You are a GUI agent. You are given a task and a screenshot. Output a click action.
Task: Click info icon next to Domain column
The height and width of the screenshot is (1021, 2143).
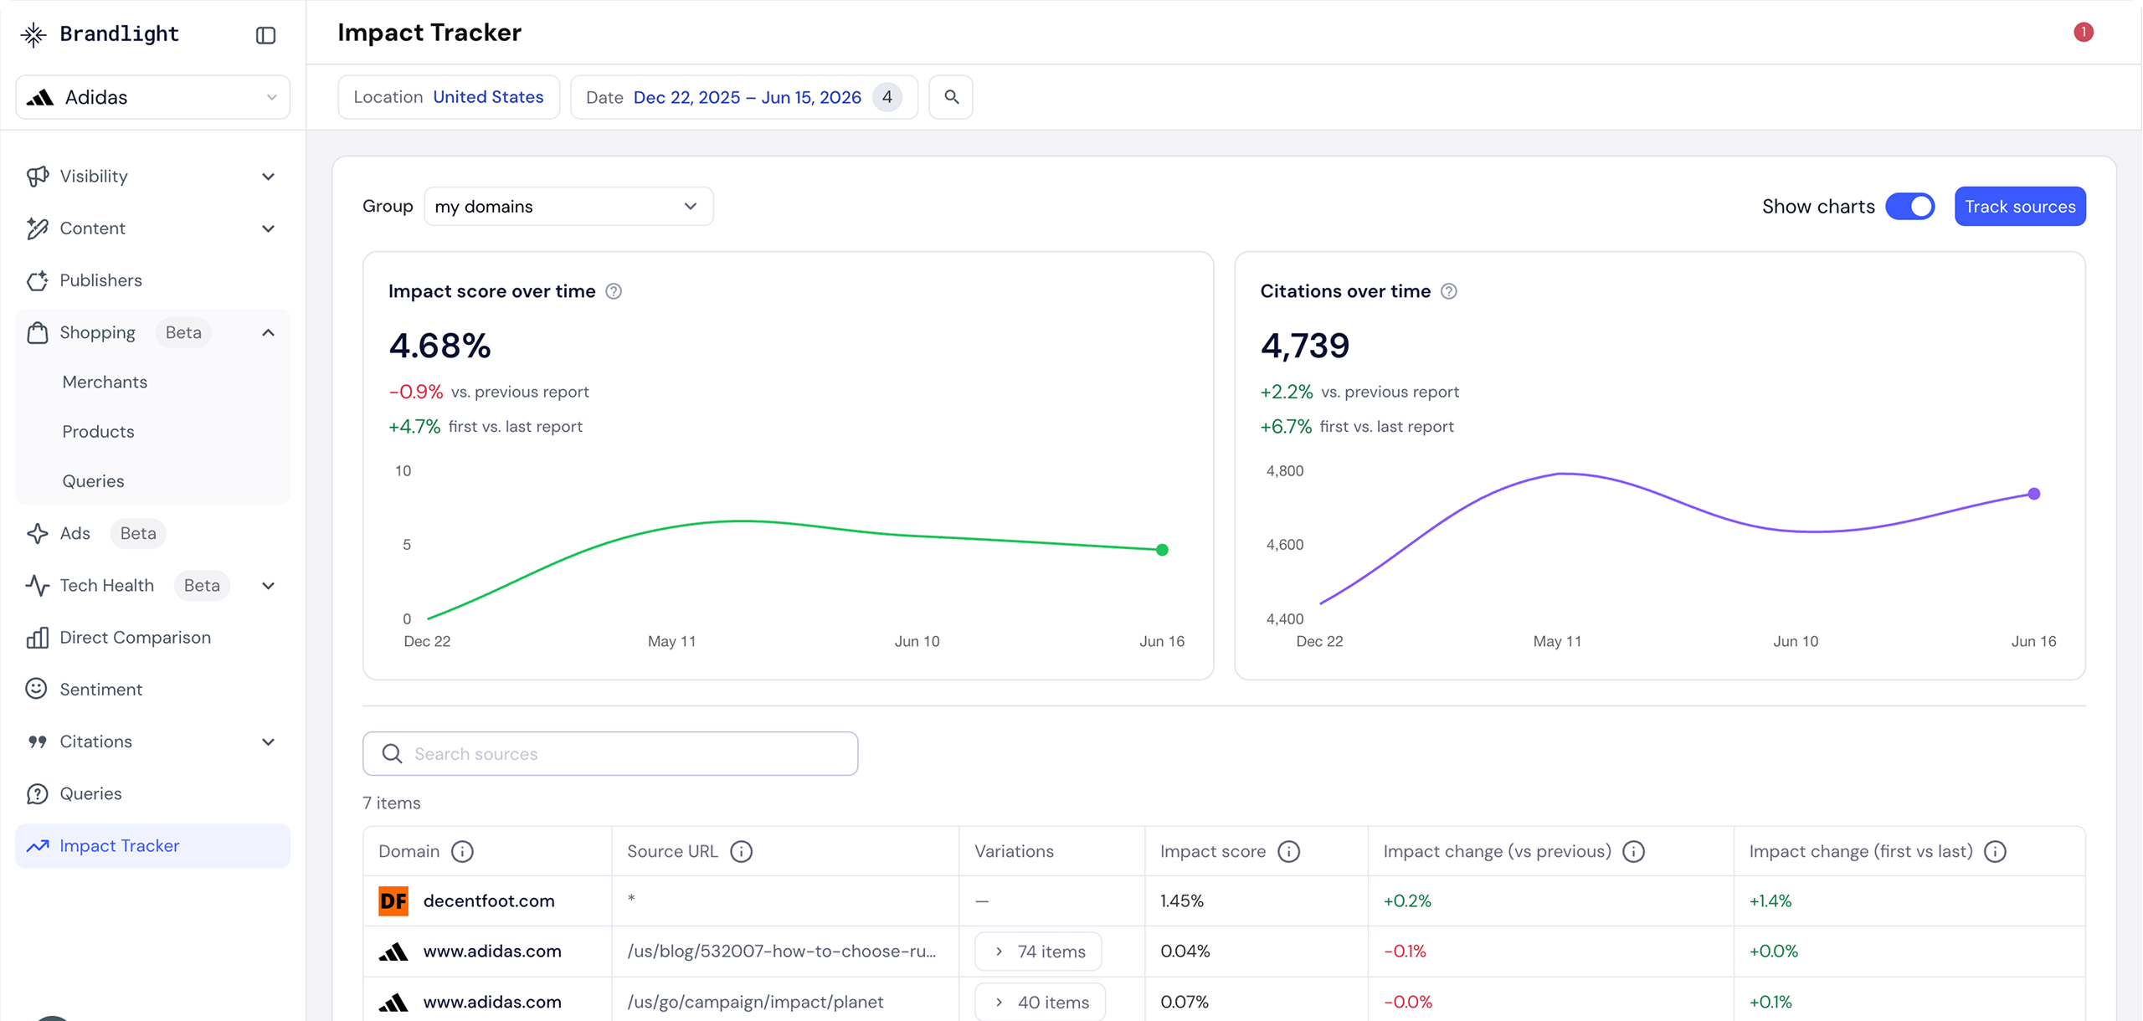click(462, 851)
